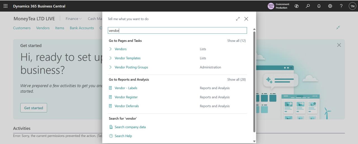Click the dialog scrollbar up arrow
The height and width of the screenshot is (144, 358).
pos(254,29)
